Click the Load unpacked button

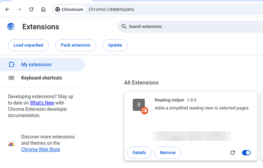(x=28, y=45)
